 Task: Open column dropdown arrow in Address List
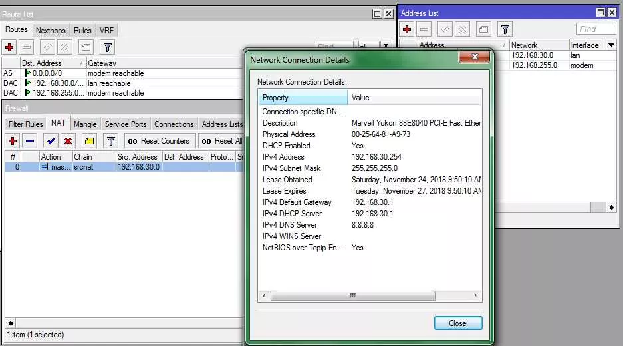coord(611,45)
